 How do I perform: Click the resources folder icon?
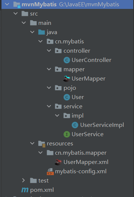(42, 144)
